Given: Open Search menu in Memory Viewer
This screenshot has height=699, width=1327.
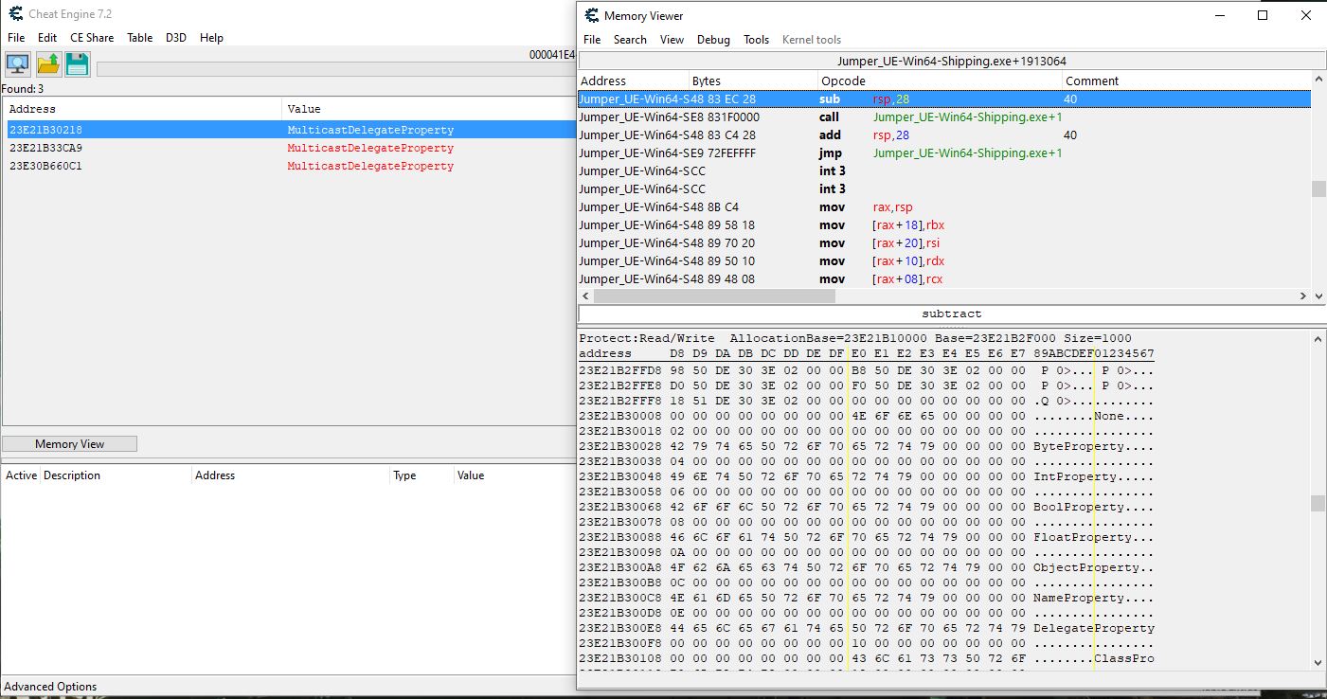Looking at the screenshot, I should tap(630, 40).
